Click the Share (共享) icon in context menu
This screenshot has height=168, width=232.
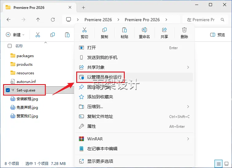tap(164, 30)
